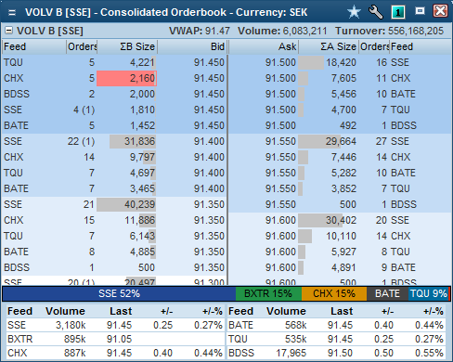
Task: Click BDSS volume 17,965 in summary
Action: 291,353
